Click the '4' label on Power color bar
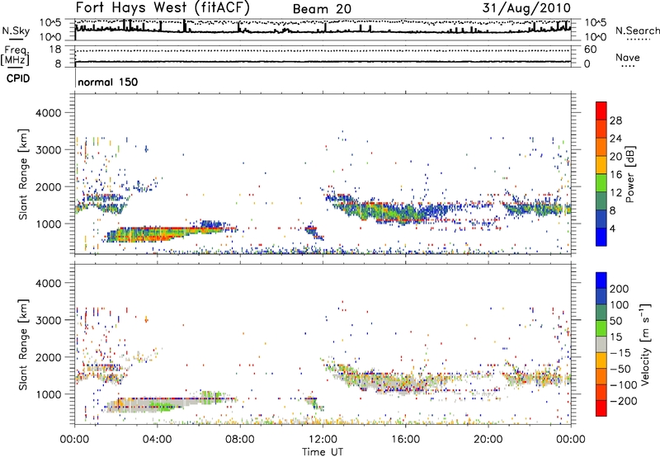Image resolution: width=660 pixels, height=457 pixels. click(612, 229)
